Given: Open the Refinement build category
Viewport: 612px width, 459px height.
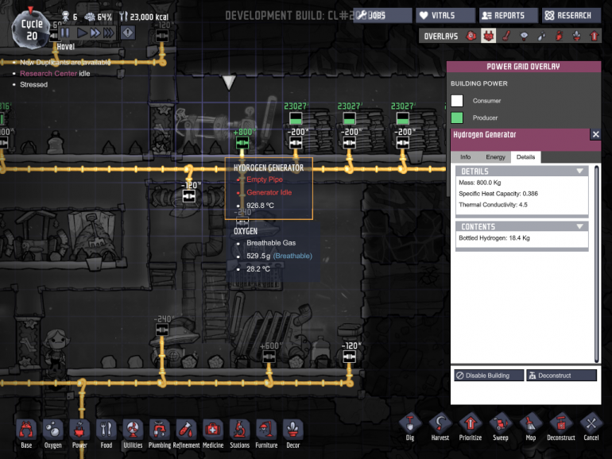Looking at the screenshot, I should pos(186,434).
